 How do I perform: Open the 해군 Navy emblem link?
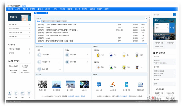(x=111, y=55)
